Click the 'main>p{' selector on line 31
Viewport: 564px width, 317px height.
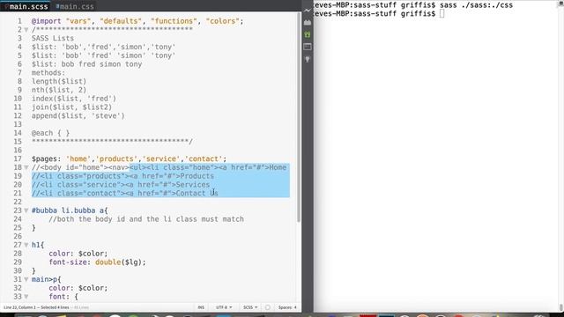(46, 280)
